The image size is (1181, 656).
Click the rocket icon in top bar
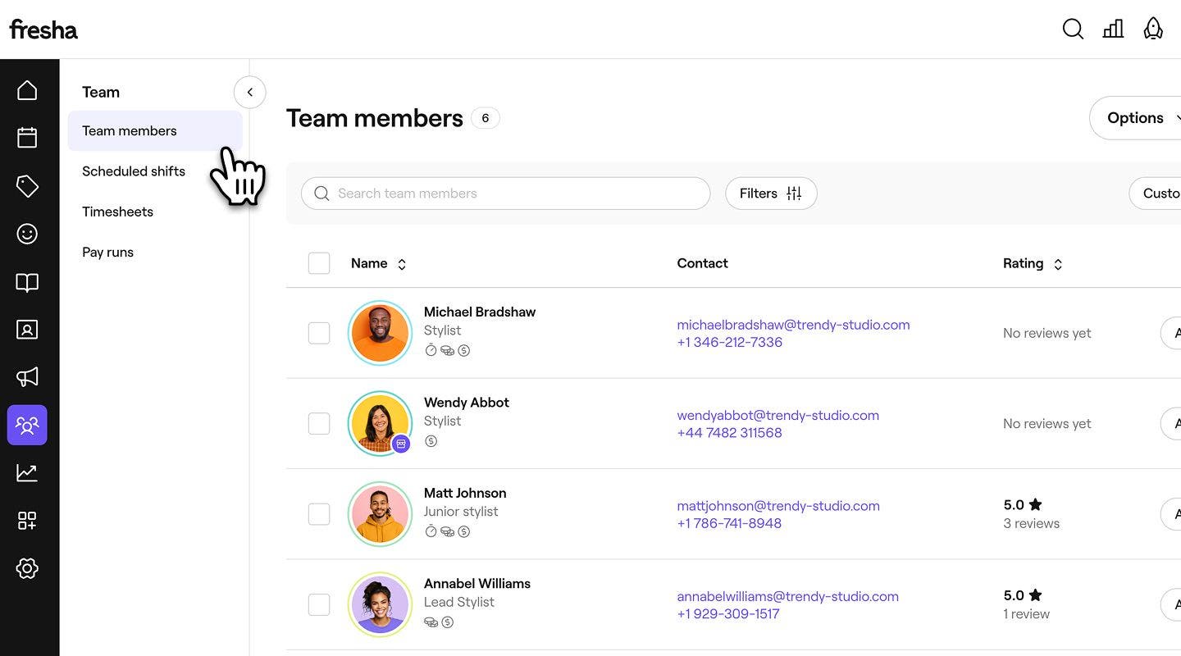coord(1153,29)
